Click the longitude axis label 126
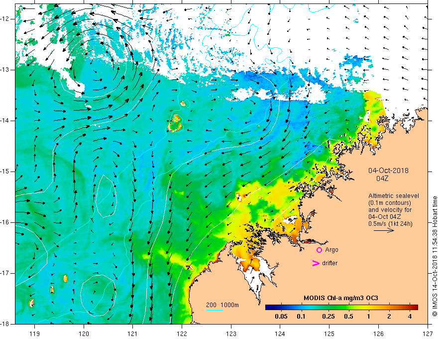 point(378,334)
